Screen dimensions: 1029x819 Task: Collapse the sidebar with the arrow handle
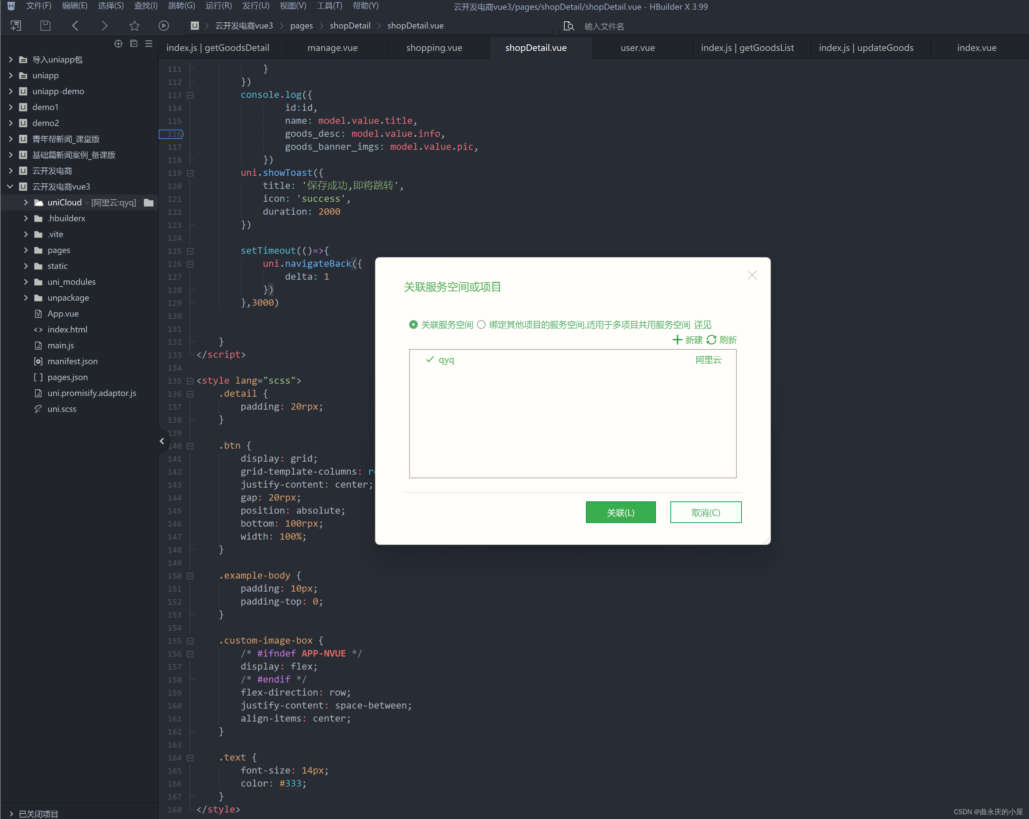[x=162, y=441]
